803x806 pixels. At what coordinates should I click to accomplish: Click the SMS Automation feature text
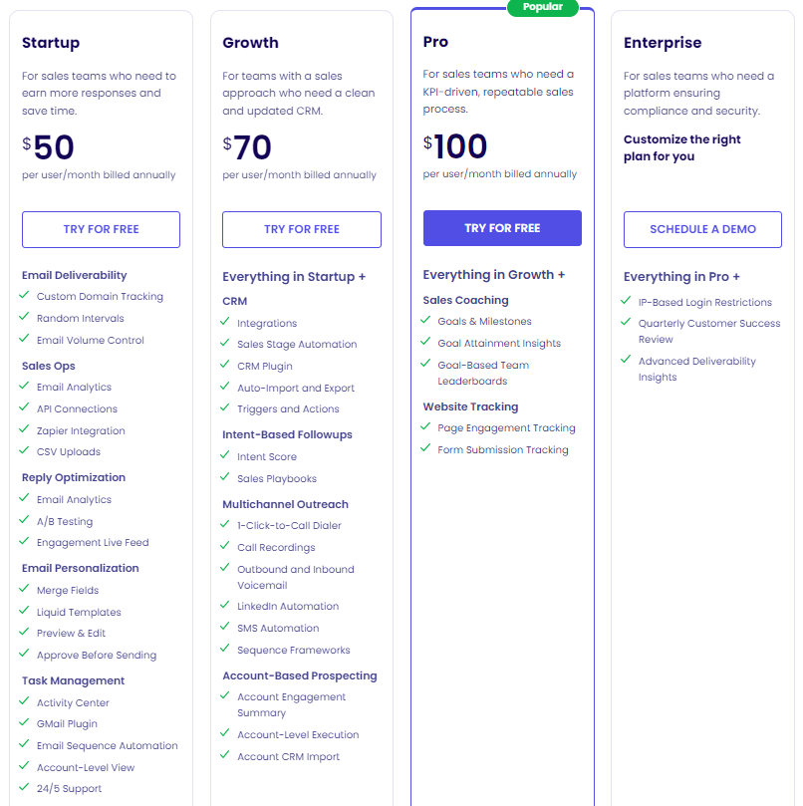pyautogui.click(x=278, y=628)
